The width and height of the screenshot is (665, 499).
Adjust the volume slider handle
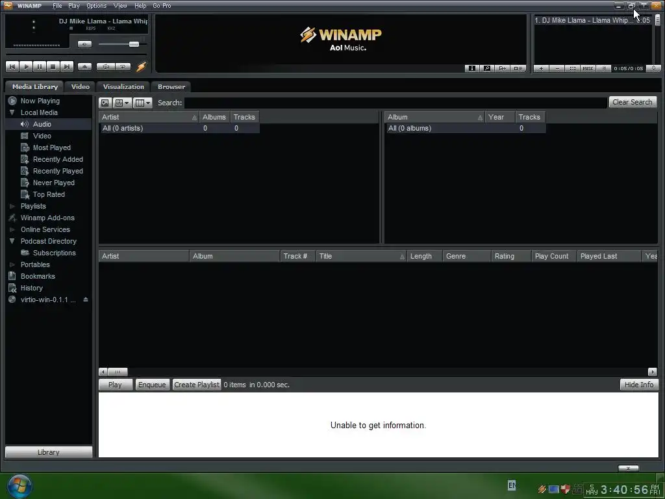click(x=134, y=44)
